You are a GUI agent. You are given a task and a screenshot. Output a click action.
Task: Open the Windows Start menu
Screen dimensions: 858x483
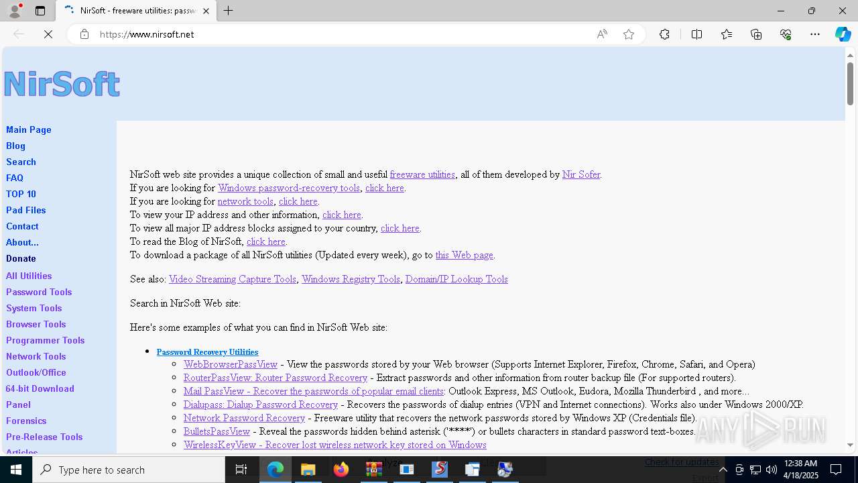click(x=16, y=470)
